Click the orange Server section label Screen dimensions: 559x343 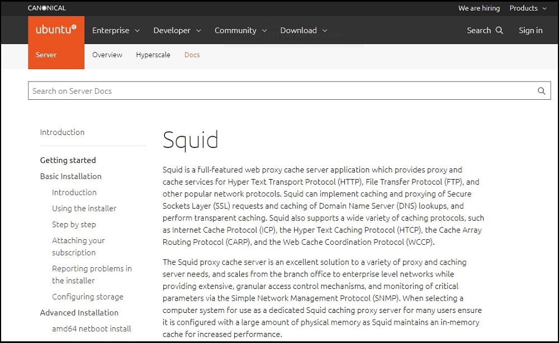[x=46, y=55]
